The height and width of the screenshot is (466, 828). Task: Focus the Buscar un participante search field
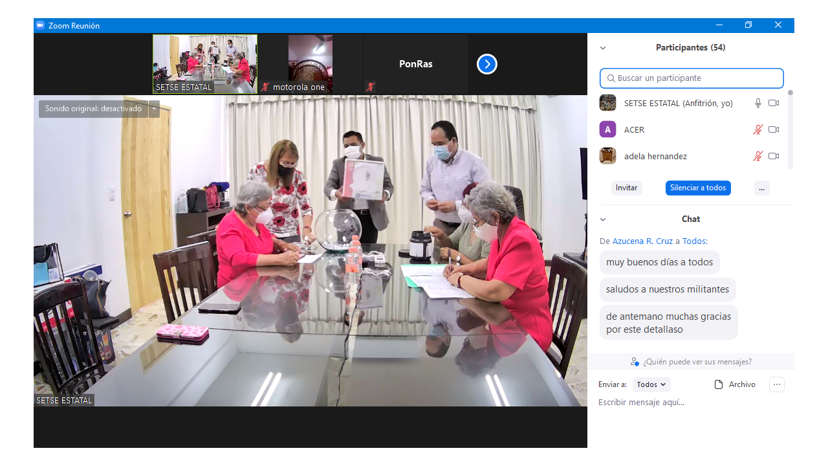(x=692, y=78)
